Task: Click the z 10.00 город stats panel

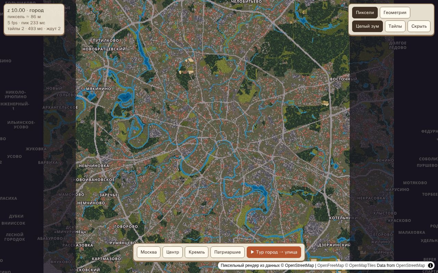Action: coord(34,19)
